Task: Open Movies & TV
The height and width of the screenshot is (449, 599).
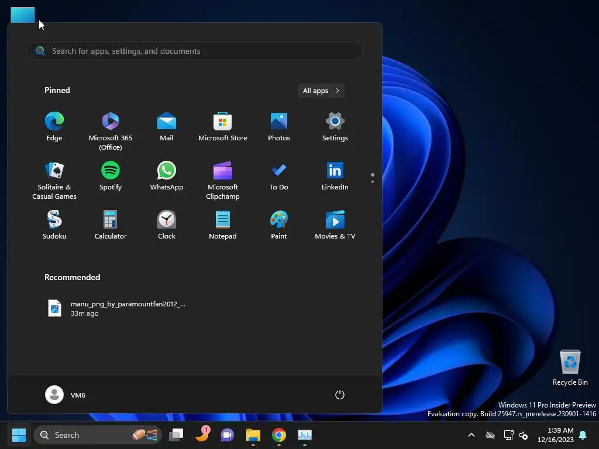Action: (335, 225)
